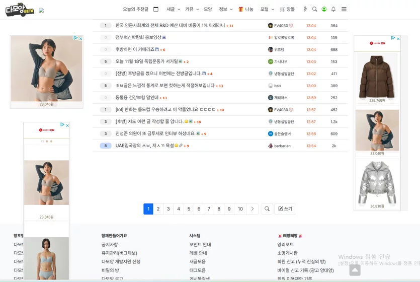This screenshot has width=420, height=282.
Task: Open the header search magnifier icon
Action: point(314,9)
